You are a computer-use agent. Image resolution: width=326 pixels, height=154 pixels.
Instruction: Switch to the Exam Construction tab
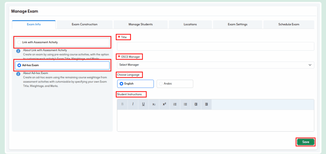tap(84, 24)
